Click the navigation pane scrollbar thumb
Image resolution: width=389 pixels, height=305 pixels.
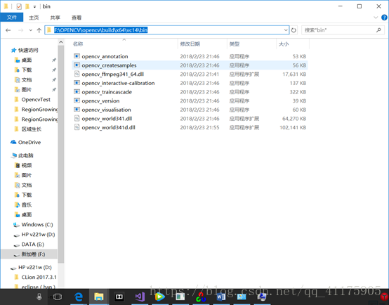click(x=61, y=154)
